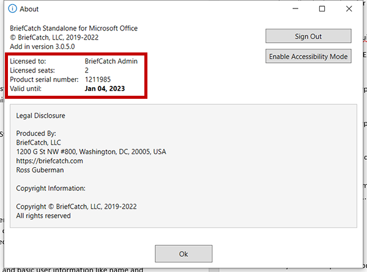Click the All rights reserved text
The height and width of the screenshot is (272, 367).
(43, 216)
